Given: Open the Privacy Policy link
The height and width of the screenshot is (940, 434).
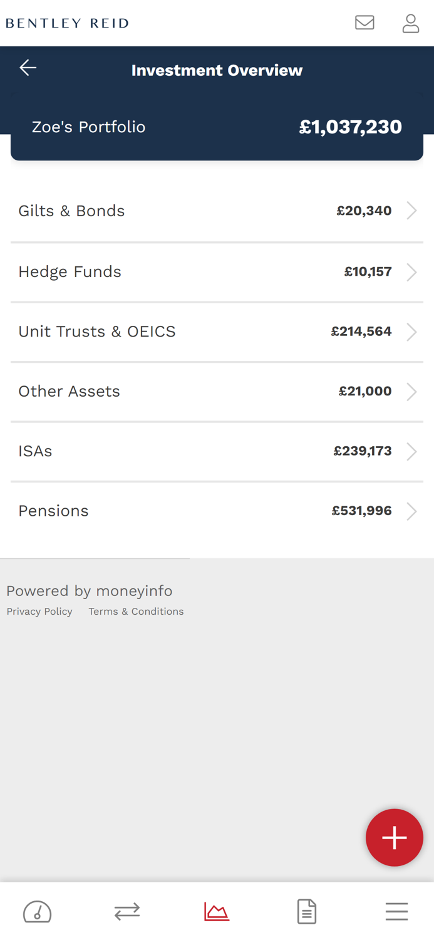Looking at the screenshot, I should click(x=39, y=611).
